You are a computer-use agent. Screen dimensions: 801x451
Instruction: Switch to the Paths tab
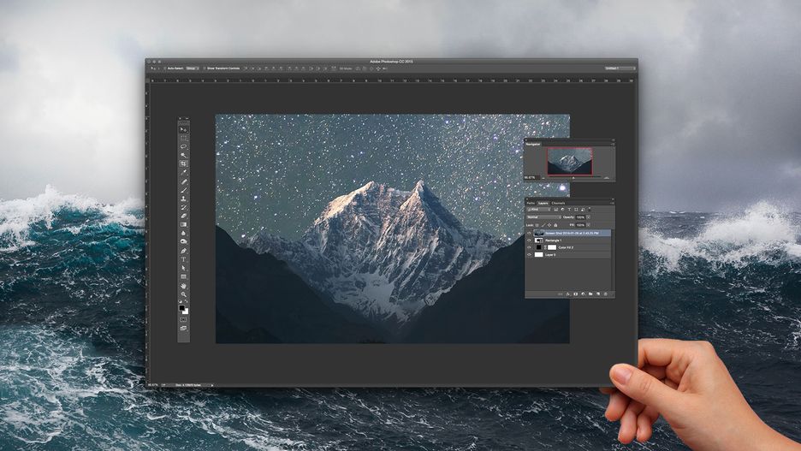531,204
